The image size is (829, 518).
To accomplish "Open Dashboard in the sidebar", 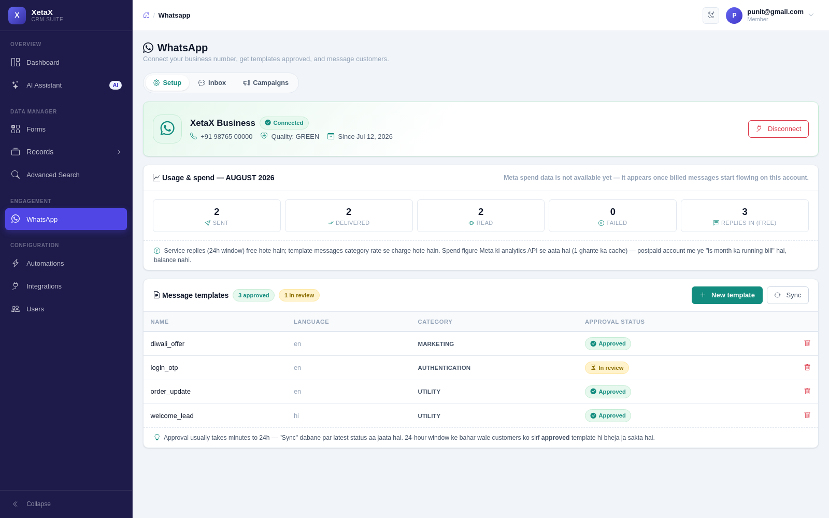I will (66, 62).
